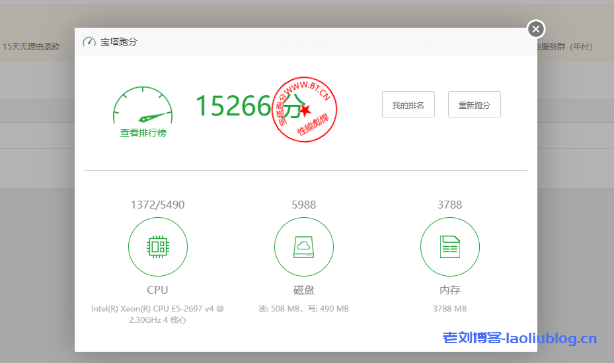Click the memory icon
This screenshot has width=614, height=363.
point(449,247)
